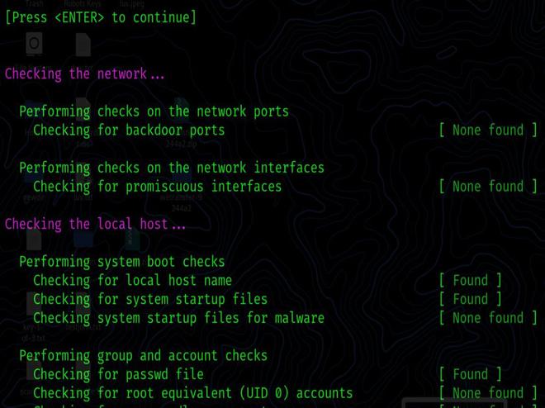Click the "Press <ENTER> to continue" prompt
The height and width of the screenshot is (408, 545).
click(x=101, y=17)
